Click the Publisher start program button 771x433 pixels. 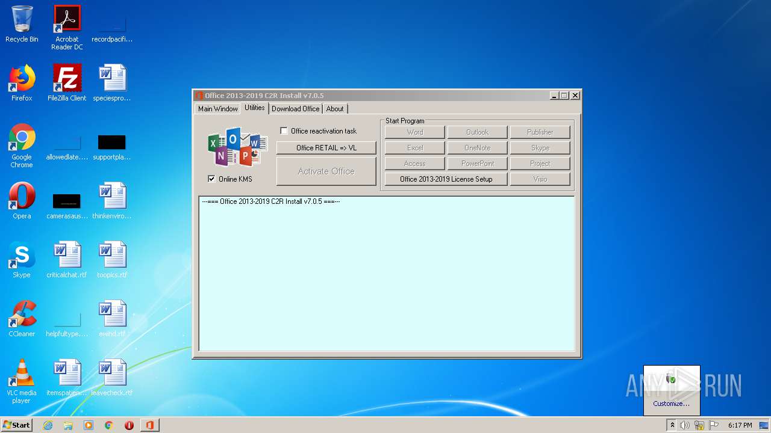pos(540,132)
